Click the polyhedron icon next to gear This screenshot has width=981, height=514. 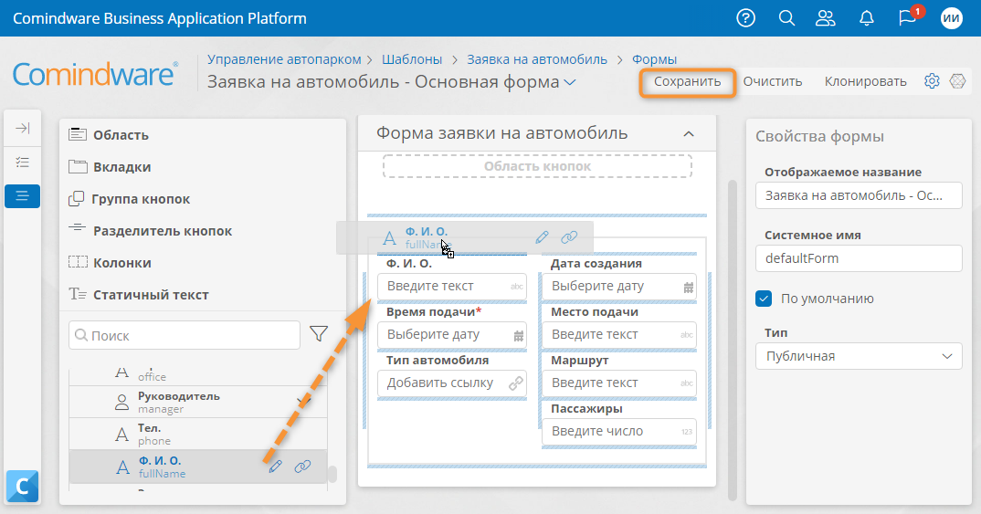(958, 81)
